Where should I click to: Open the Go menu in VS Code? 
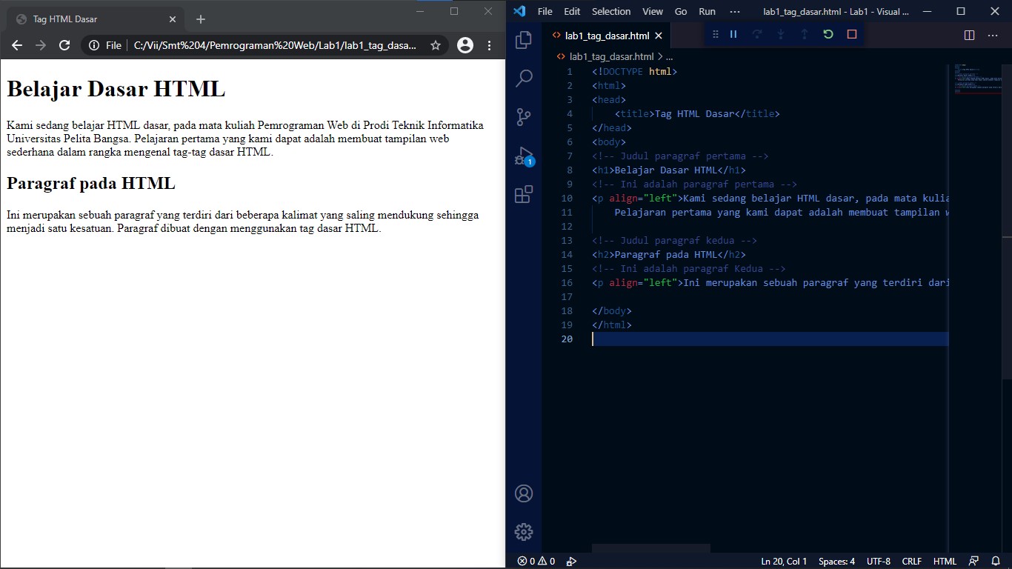[681, 11]
